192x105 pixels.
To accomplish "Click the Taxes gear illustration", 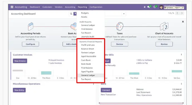I will [x=119, y=26].
